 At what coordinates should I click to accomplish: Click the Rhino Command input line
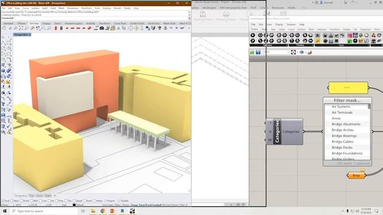(x=95, y=18)
